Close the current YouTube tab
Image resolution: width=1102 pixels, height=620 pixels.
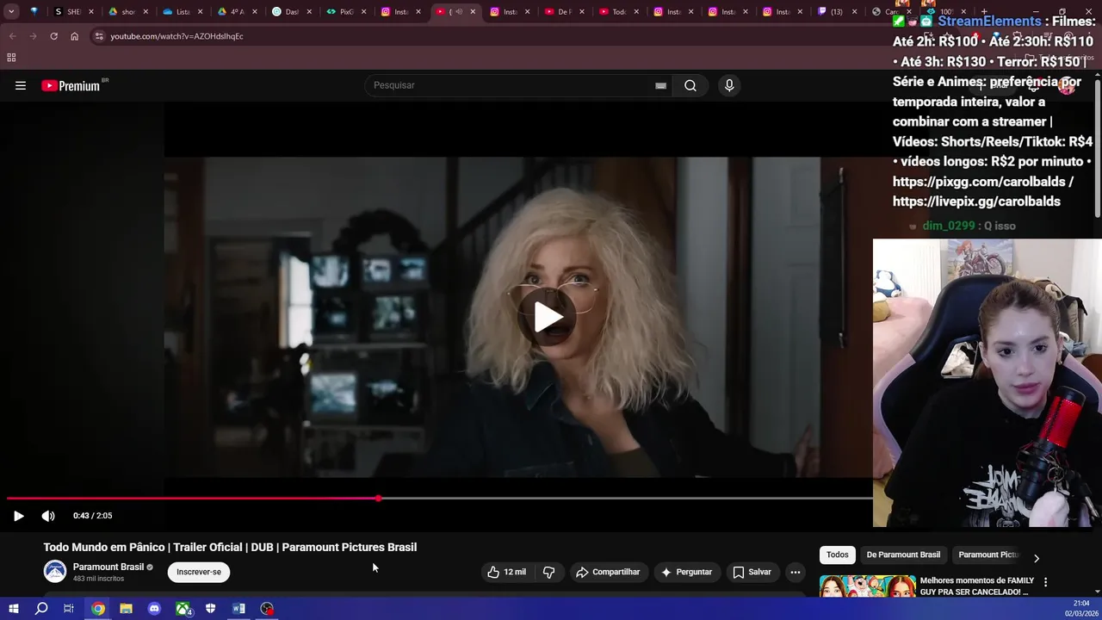[472, 12]
